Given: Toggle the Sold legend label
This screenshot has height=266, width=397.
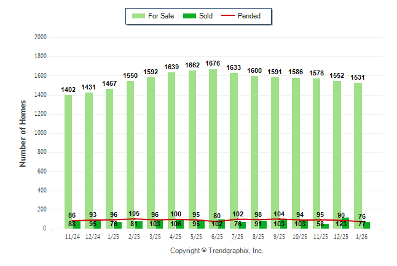Looking at the screenshot, I should (206, 16).
